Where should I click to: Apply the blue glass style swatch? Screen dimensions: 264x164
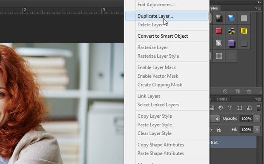(231, 18)
